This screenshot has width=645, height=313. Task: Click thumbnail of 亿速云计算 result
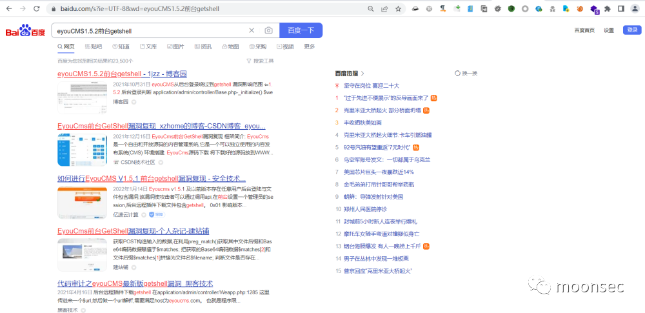(83, 202)
